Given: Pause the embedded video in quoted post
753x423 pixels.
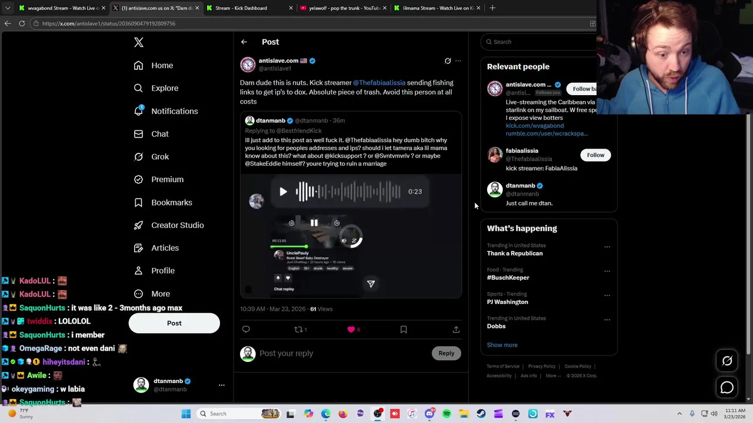Looking at the screenshot, I should tap(314, 223).
